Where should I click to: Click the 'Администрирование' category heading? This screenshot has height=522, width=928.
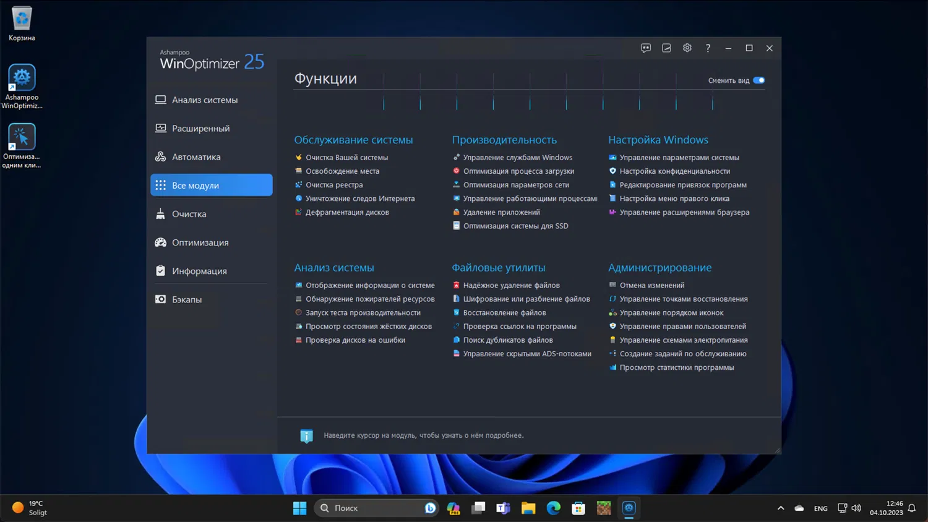point(660,268)
